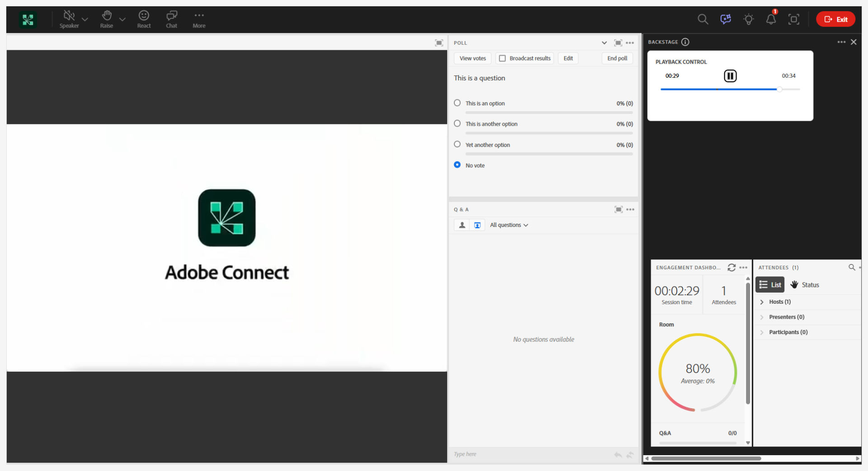Click the playback progress slider handle
868x471 pixels.
(779, 89)
